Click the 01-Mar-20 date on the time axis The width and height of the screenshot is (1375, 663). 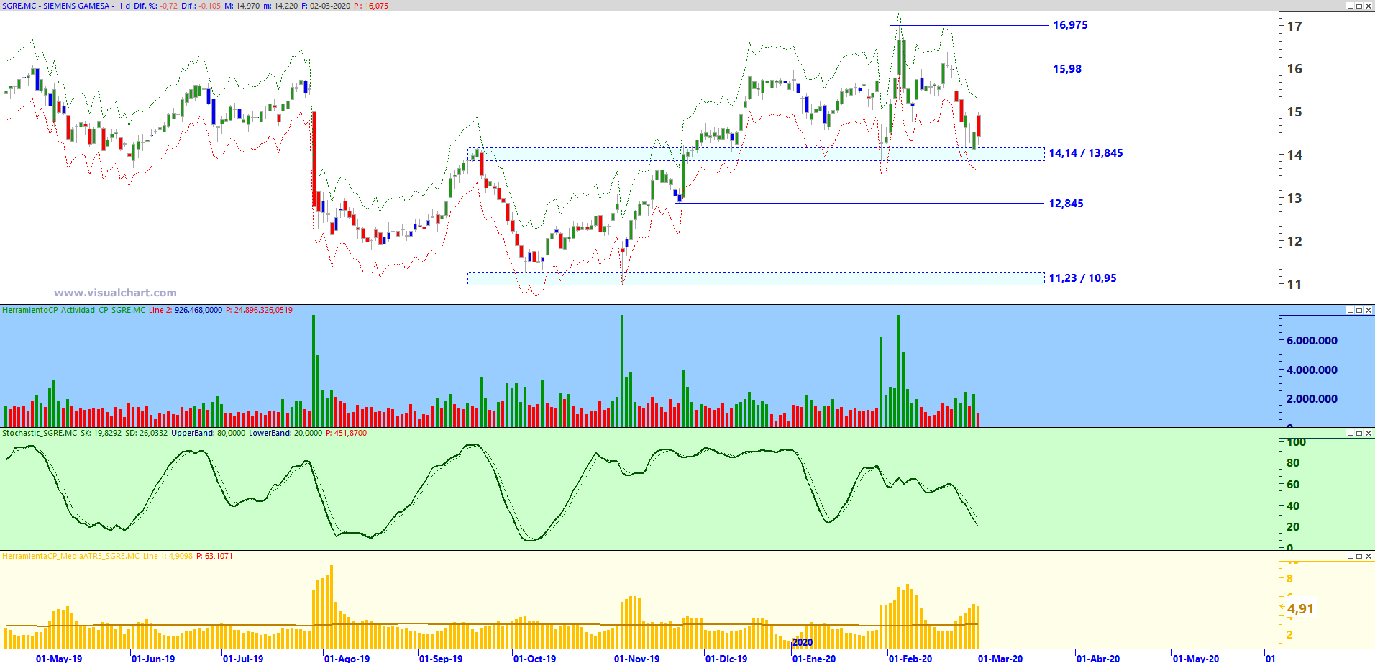(x=1000, y=658)
